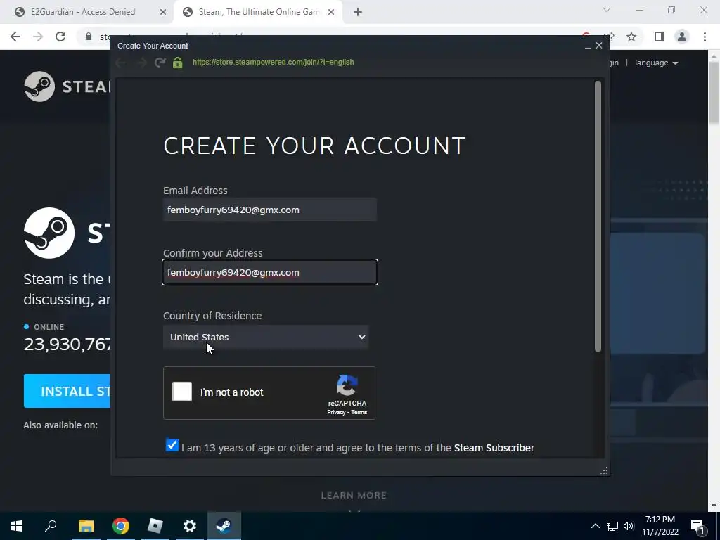Click the reCAPTCHA logo icon
Viewport: 720px width, 540px height.
(x=347, y=385)
